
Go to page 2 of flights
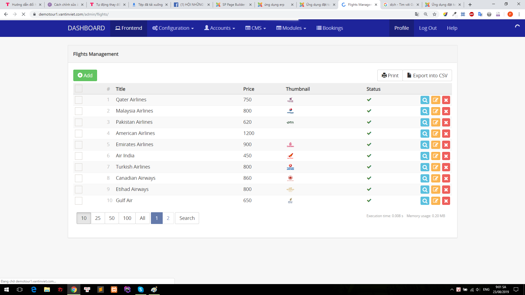tap(168, 218)
